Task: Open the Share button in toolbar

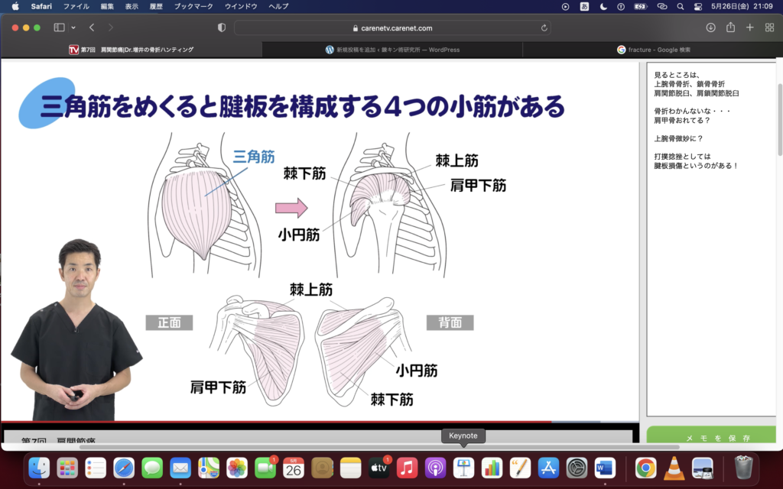Action: point(730,28)
